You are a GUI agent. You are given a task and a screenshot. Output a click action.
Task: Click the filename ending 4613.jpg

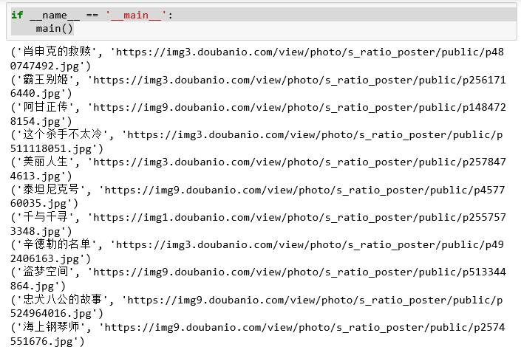tap(35, 176)
